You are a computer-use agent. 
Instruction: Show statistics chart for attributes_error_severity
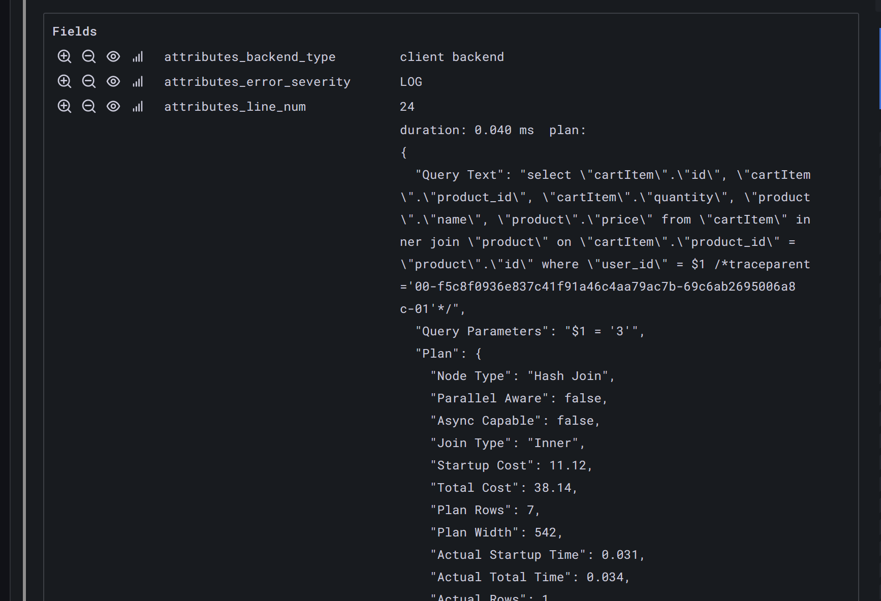(138, 81)
